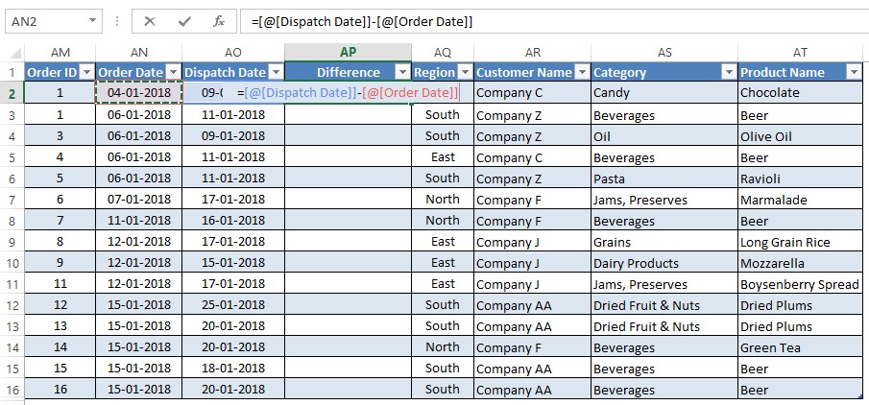
Task: Select column AQ header
Action: (443, 53)
